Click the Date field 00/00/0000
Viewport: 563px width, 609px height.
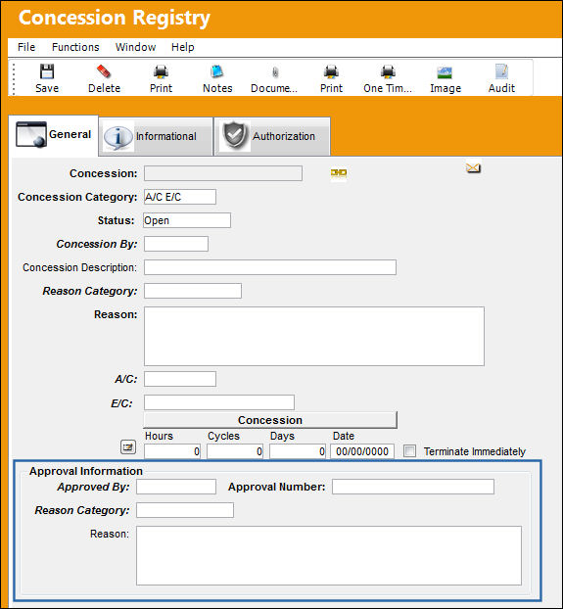[x=362, y=451]
